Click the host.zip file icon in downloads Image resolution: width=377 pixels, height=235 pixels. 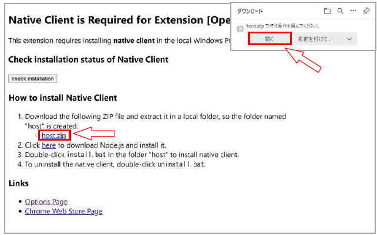coord(240,28)
